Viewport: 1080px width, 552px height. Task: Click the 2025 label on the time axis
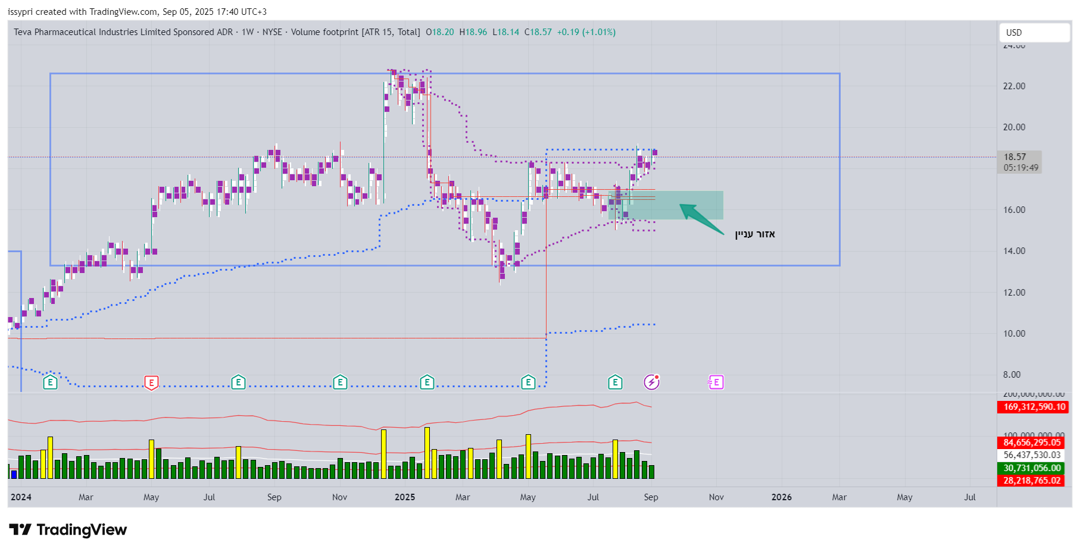(x=405, y=497)
